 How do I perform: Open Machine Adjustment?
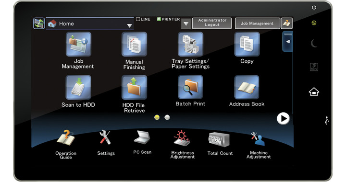[x=258, y=139]
